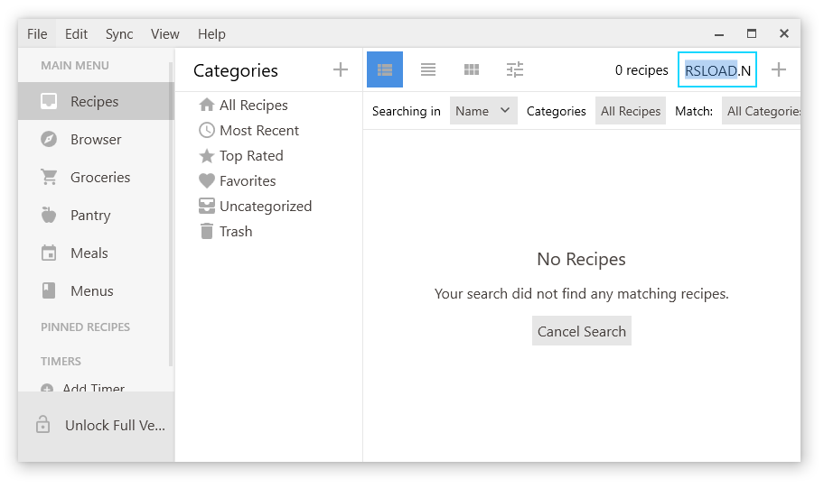
Task: Expand the Match All Categories dropdown
Action: point(763,111)
